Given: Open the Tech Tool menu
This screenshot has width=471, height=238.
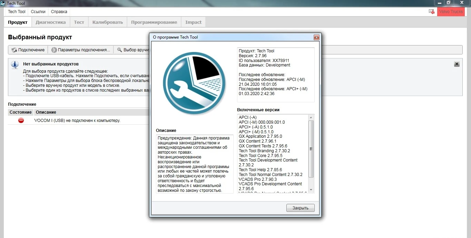Looking at the screenshot, I should [x=17, y=12].
